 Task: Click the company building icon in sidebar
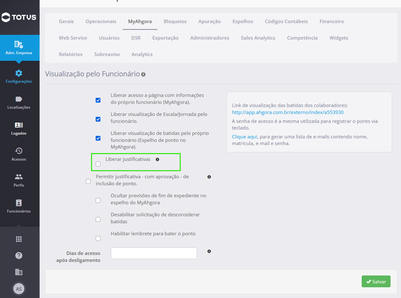(19, 272)
